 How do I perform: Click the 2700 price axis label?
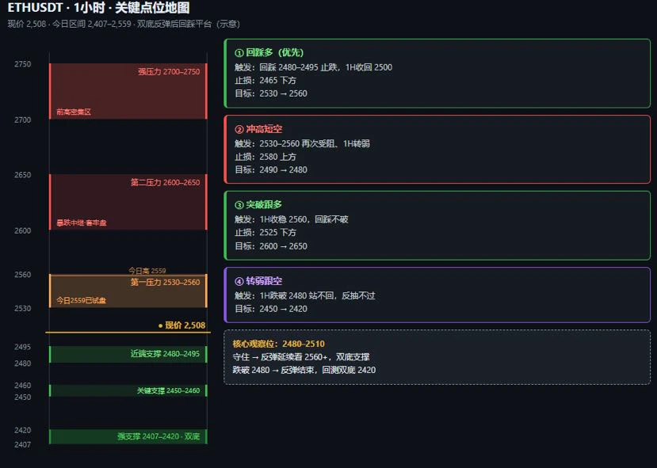click(23, 120)
